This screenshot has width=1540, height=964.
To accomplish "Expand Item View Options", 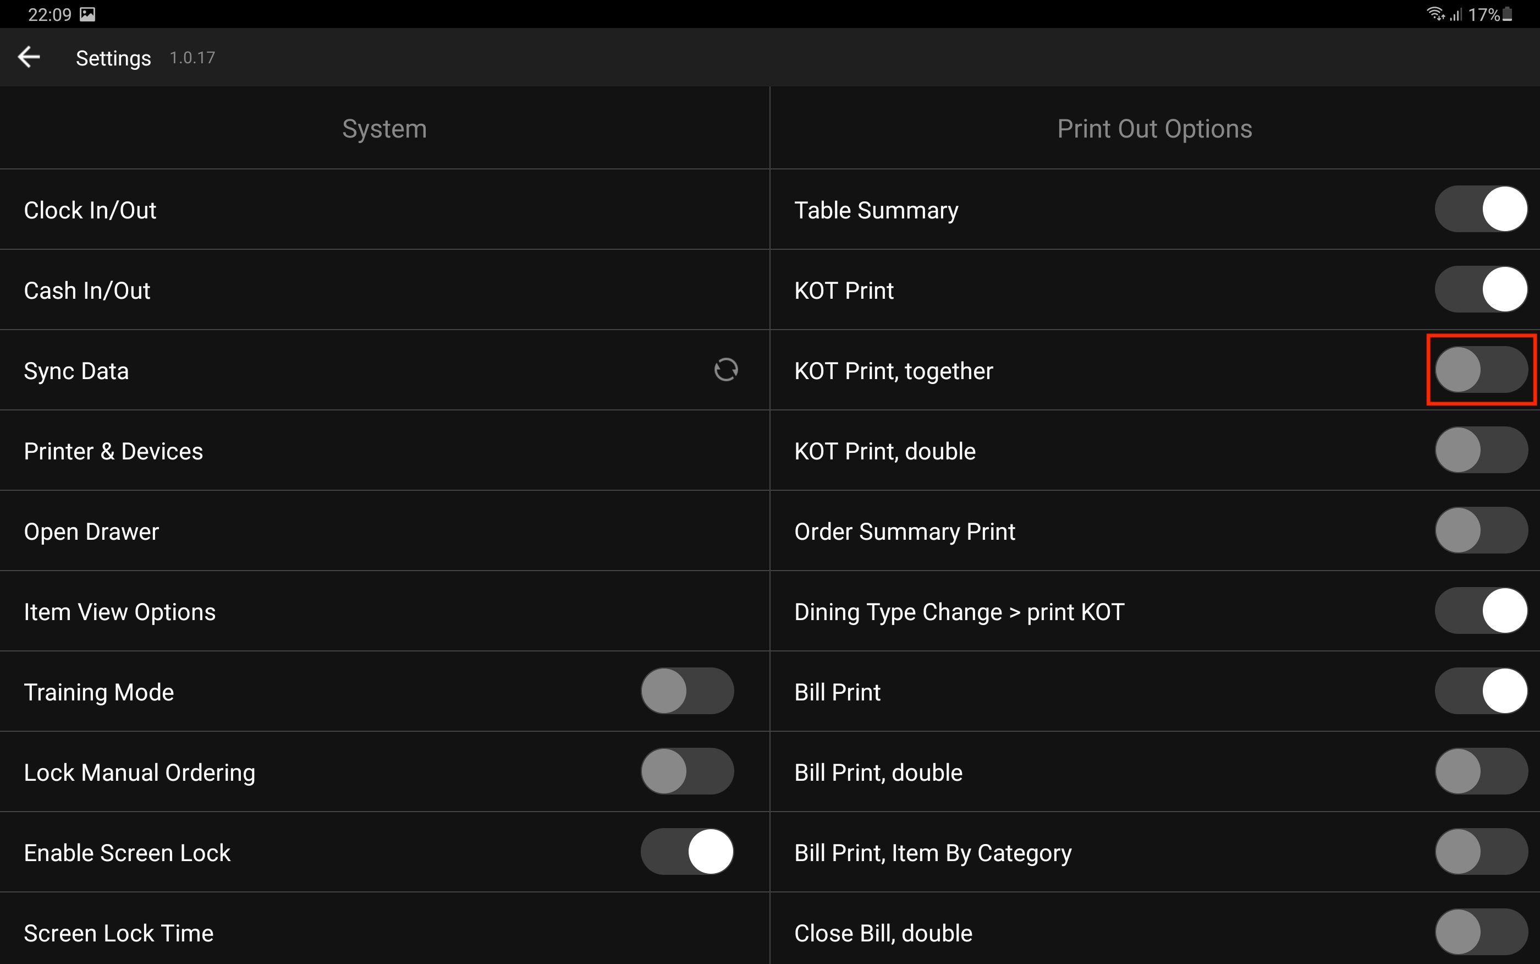I will (120, 612).
